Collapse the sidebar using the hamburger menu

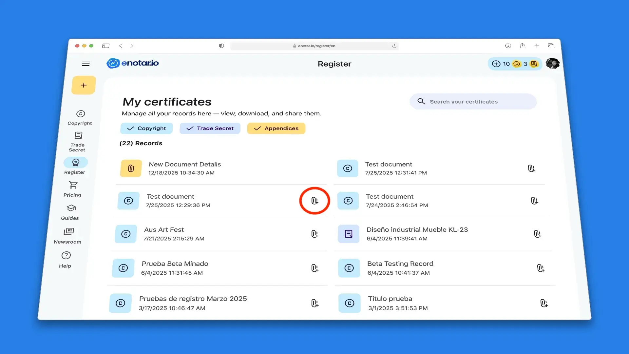[x=86, y=64]
